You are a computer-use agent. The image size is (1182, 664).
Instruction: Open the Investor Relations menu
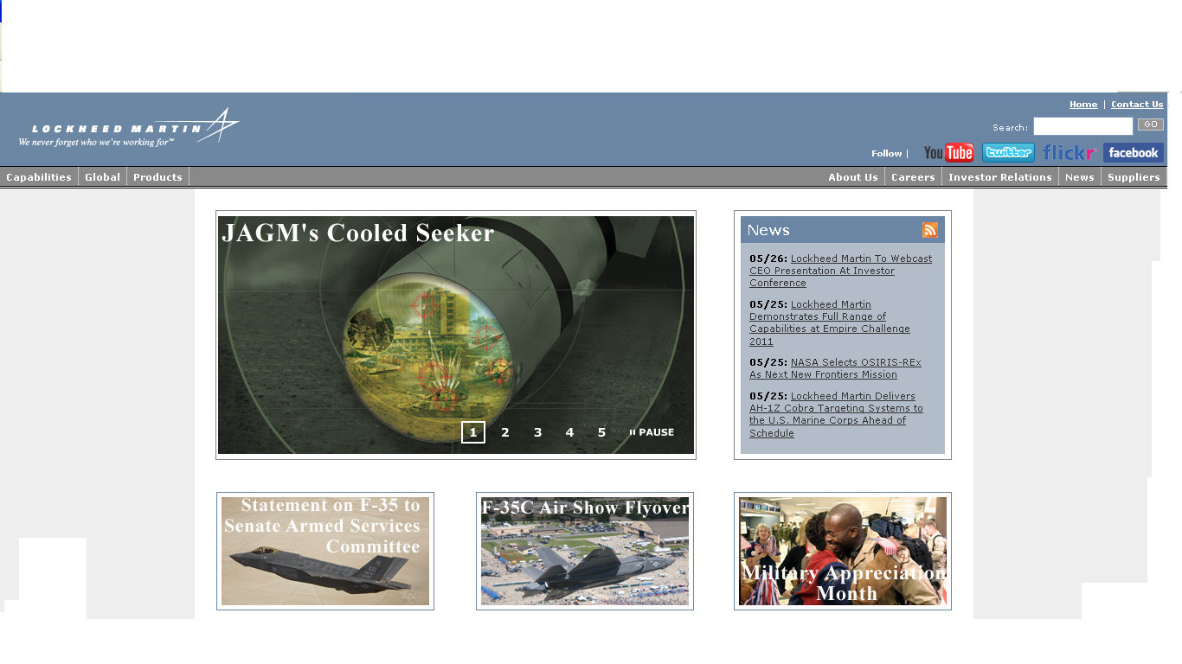[1000, 177]
